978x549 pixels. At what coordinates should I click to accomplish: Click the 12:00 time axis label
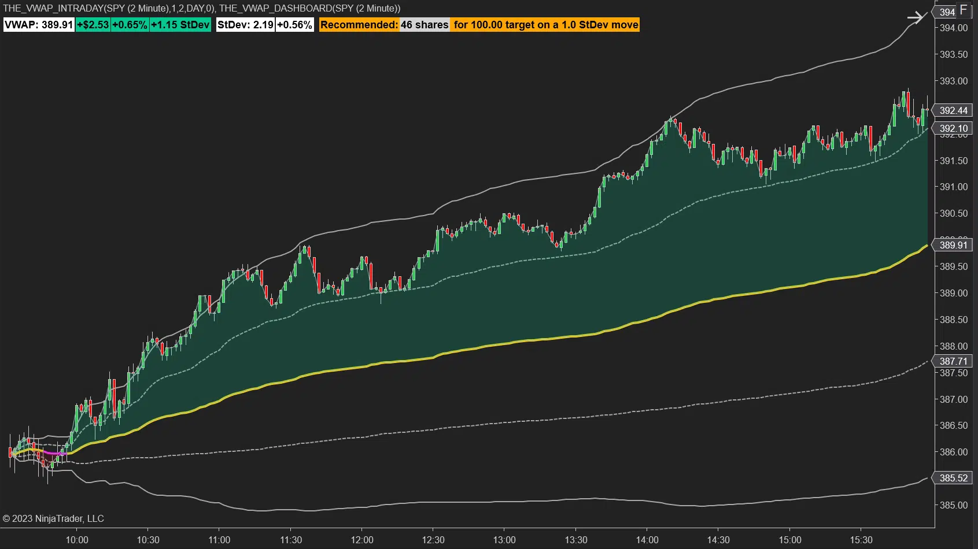coord(362,540)
